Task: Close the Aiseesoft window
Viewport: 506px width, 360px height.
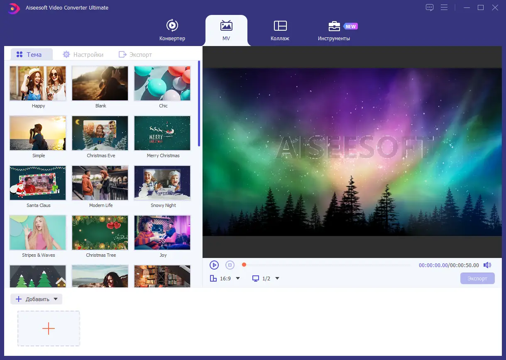Action: [495, 7]
